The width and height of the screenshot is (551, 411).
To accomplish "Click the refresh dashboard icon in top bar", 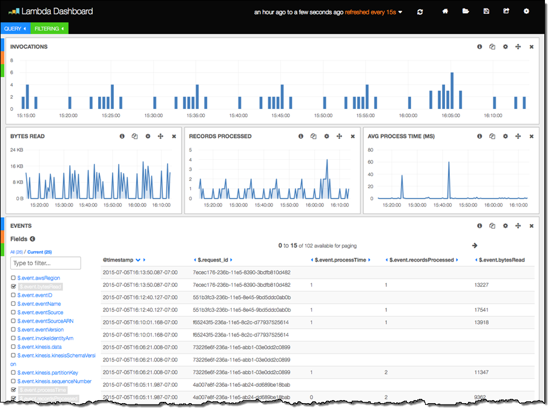I will (x=420, y=12).
